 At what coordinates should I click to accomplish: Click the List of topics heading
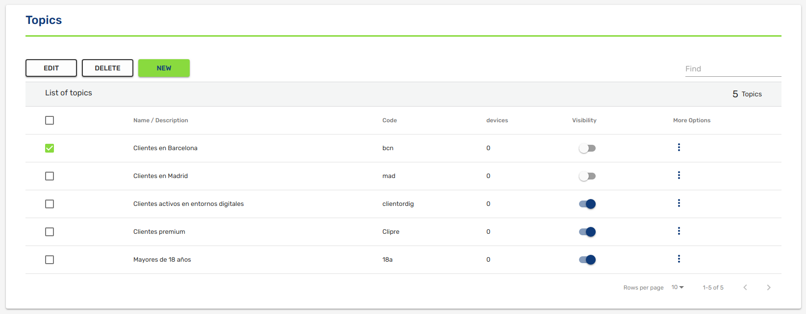pos(69,93)
